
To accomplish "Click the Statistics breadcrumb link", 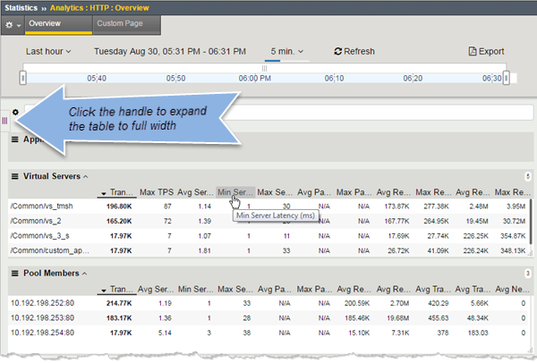I will click(21, 6).
